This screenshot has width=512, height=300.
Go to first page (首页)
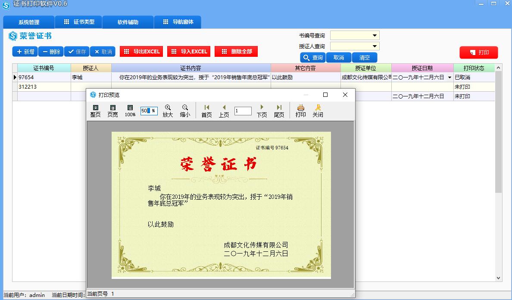[206, 111]
